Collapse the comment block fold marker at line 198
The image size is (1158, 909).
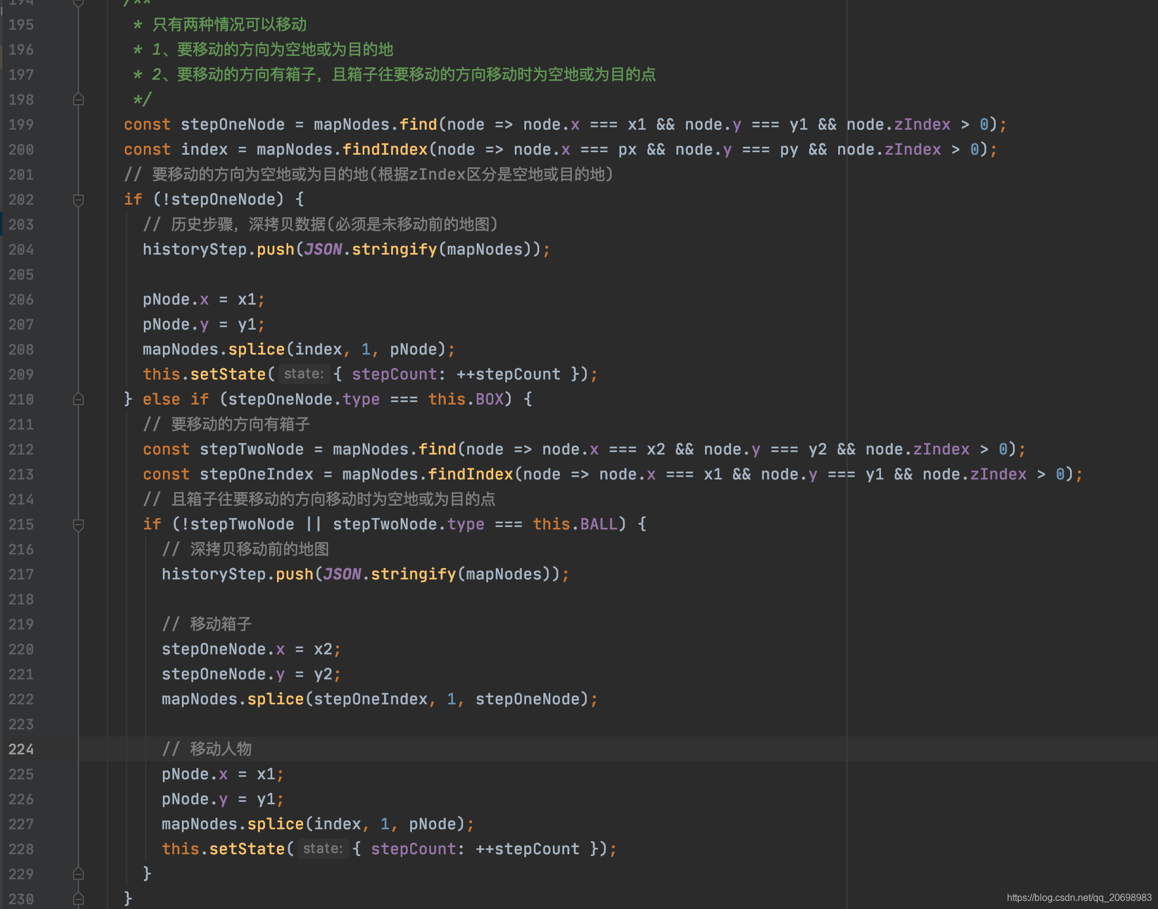point(78,99)
